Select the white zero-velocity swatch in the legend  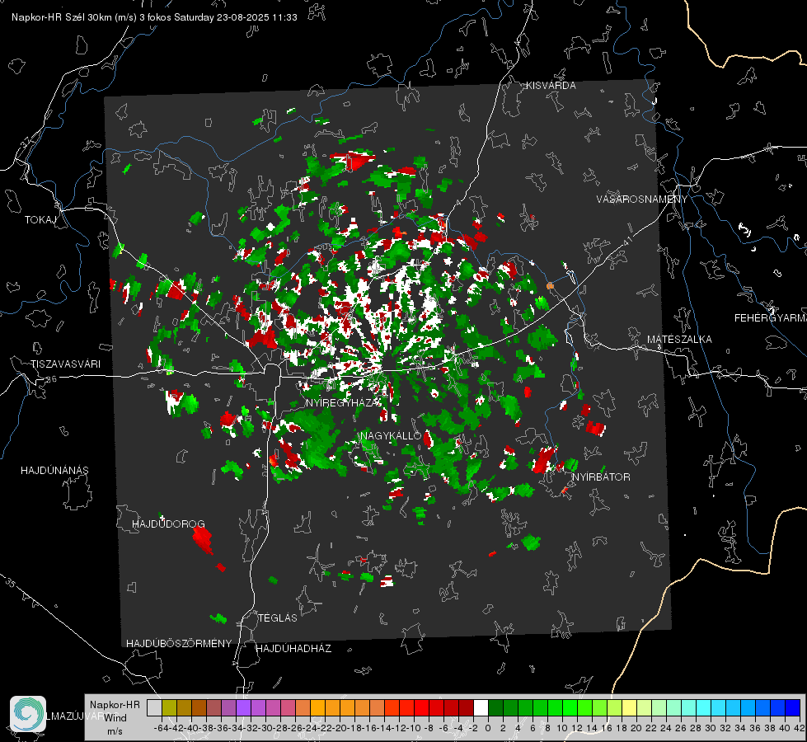tap(481, 707)
